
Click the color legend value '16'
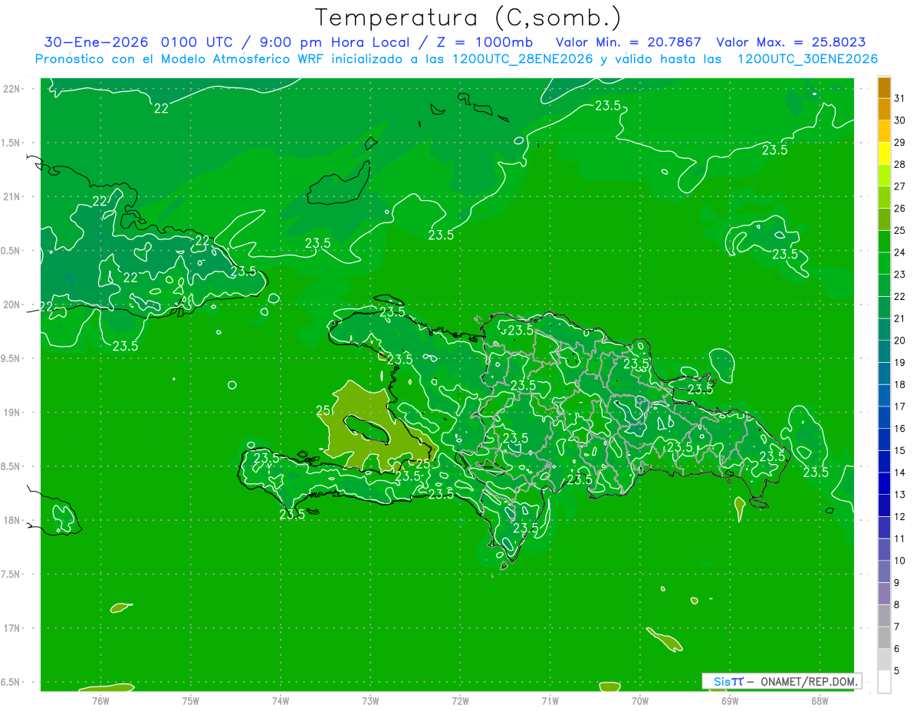(x=899, y=429)
